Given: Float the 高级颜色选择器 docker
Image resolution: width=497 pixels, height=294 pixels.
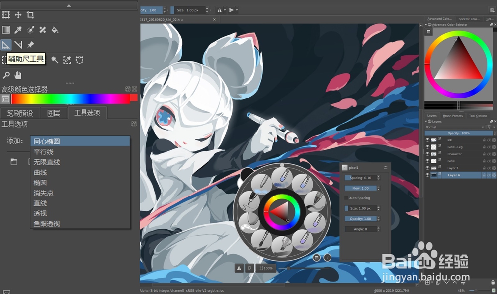Looking at the screenshot, I should click(x=128, y=89).
